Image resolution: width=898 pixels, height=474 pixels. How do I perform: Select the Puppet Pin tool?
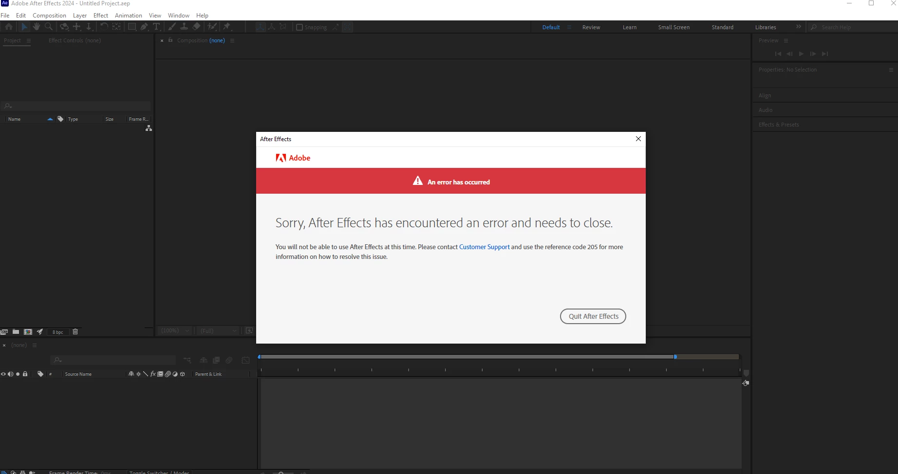(x=227, y=27)
